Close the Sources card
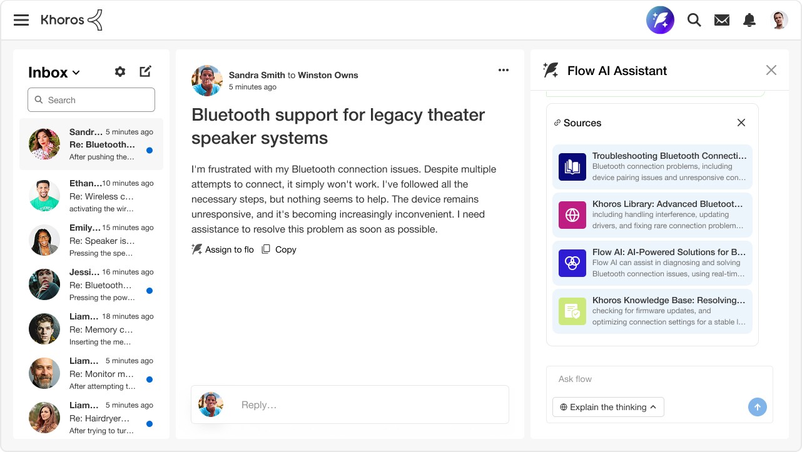Image resolution: width=802 pixels, height=452 pixels. 741,123
